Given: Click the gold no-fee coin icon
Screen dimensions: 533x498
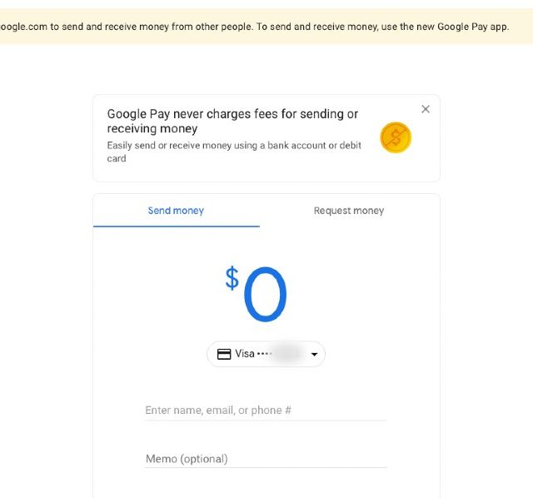Looking at the screenshot, I should (396, 137).
